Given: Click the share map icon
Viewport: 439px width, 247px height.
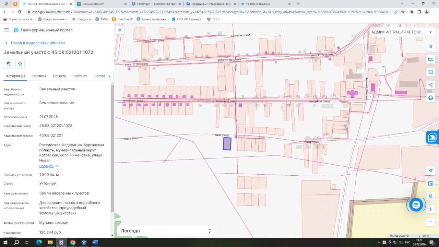Looking at the screenshot, I should point(431,85).
